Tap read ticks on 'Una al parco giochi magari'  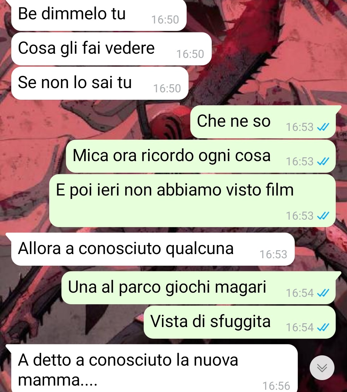coord(323,293)
